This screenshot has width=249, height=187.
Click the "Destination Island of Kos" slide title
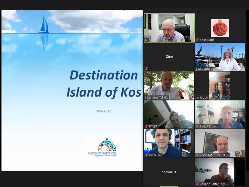tap(104, 84)
